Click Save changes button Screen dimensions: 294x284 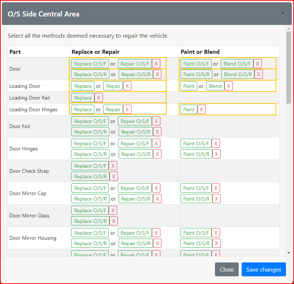(x=264, y=269)
